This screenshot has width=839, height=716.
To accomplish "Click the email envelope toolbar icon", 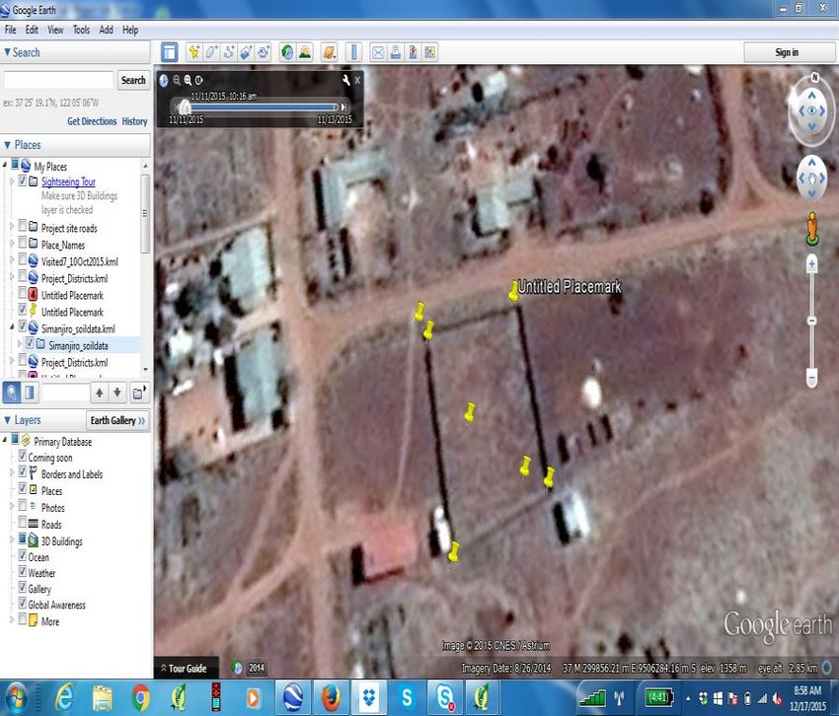I will [x=377, y=52].
